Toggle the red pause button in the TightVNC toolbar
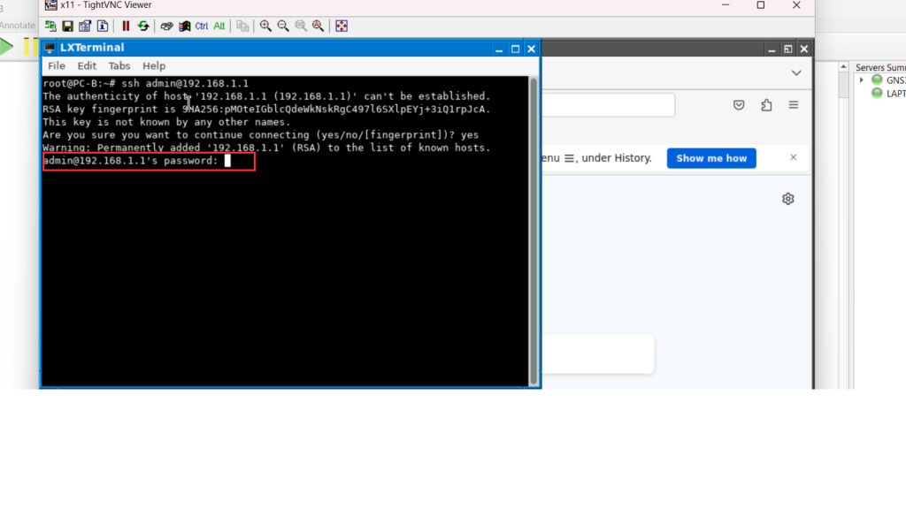This screenshot has height=509, width=906. pyautogui.click(x=126, y=27)
